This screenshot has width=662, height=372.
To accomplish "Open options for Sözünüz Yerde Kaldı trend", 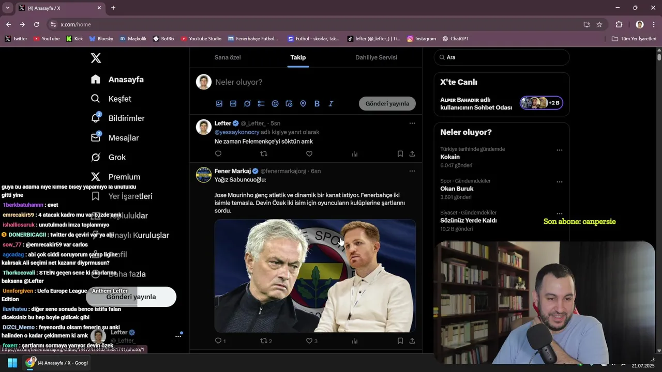I will point(560,213).
